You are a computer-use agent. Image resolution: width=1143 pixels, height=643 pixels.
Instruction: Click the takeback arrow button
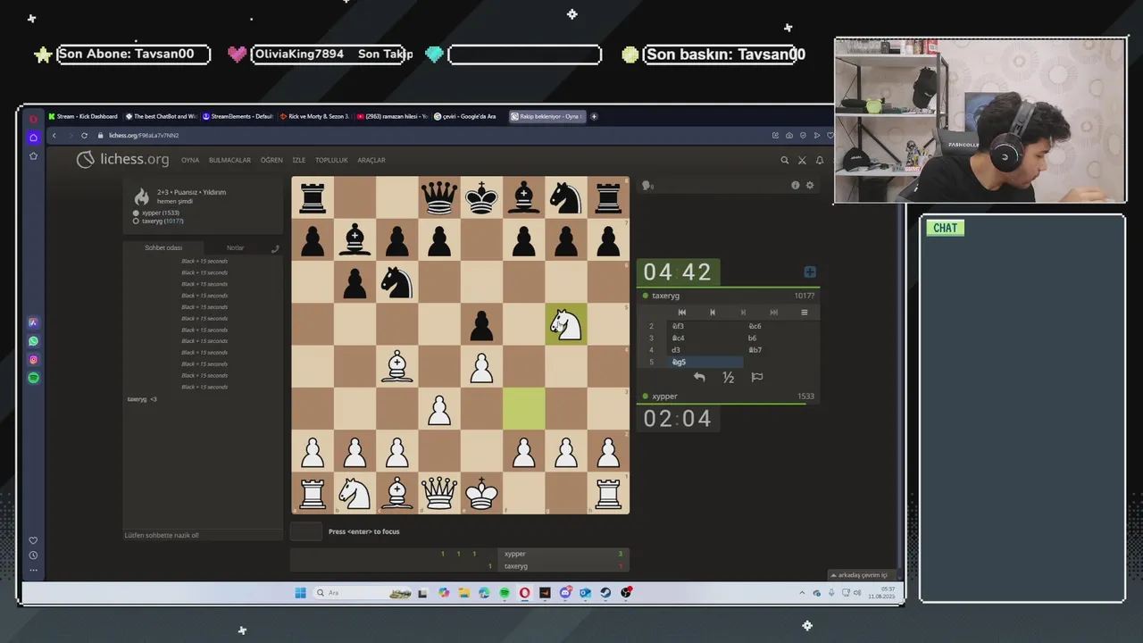(699, 377)
